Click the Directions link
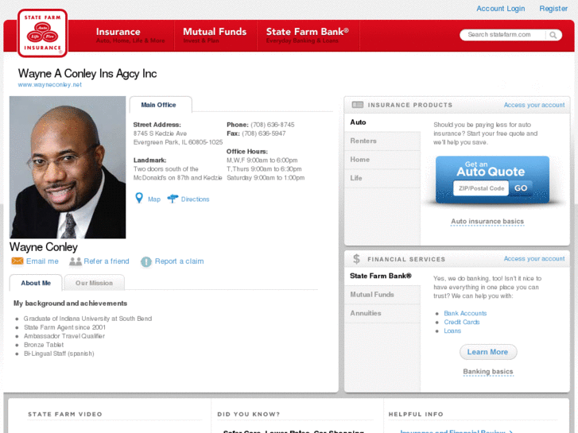Viewport: 578px width, 433px height. [195, 199]
